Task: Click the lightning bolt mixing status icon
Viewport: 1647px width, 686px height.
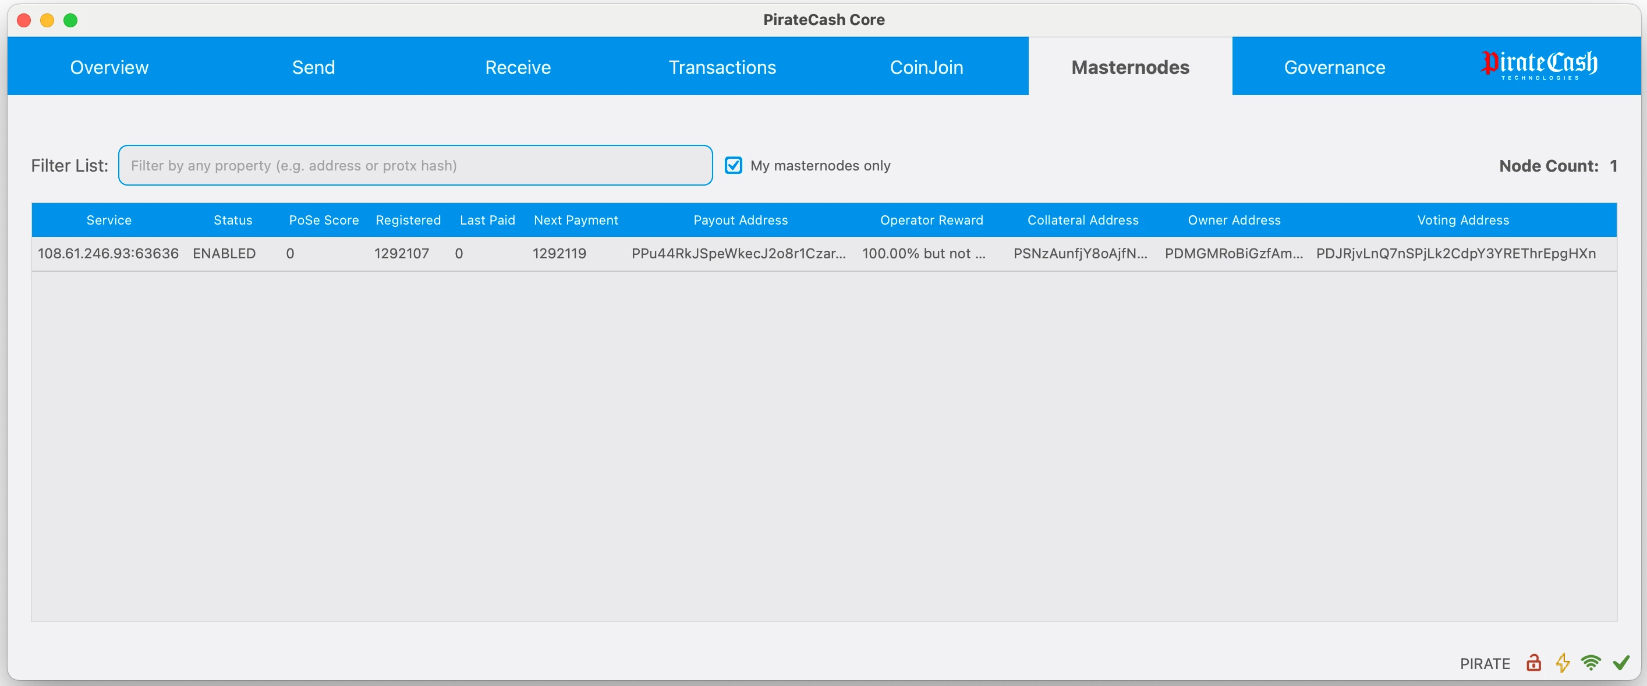Action: point(1563,663)
